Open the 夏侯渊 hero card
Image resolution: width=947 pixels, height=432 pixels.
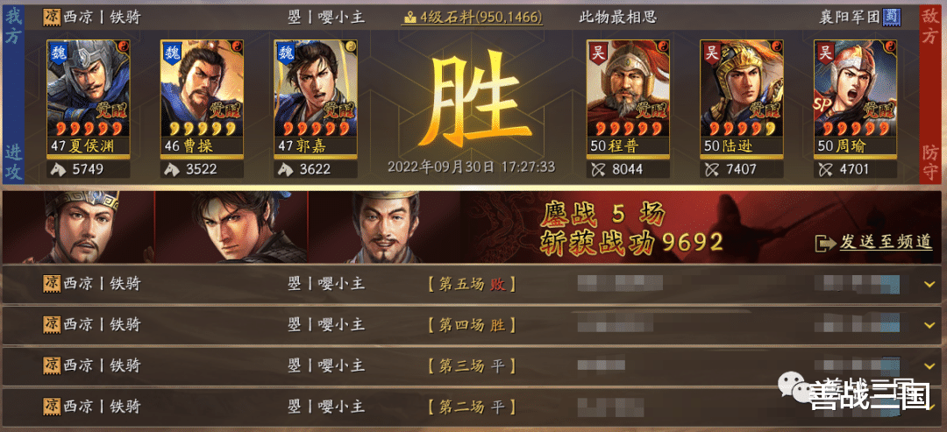[89, 96]
